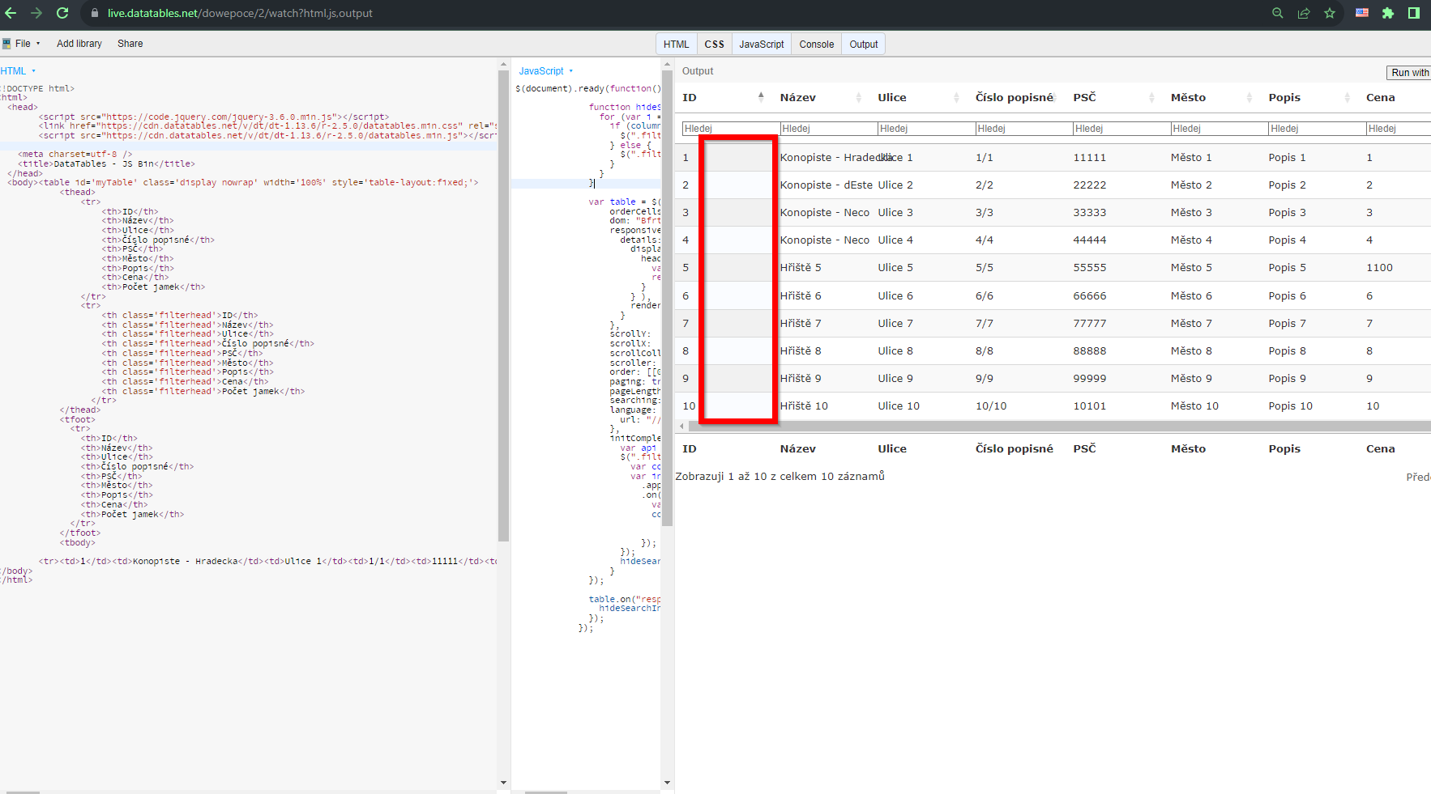Click the share icon in the address bar
The height and width of the screenshot is (794, 1431).
(x=1303, y=13)
